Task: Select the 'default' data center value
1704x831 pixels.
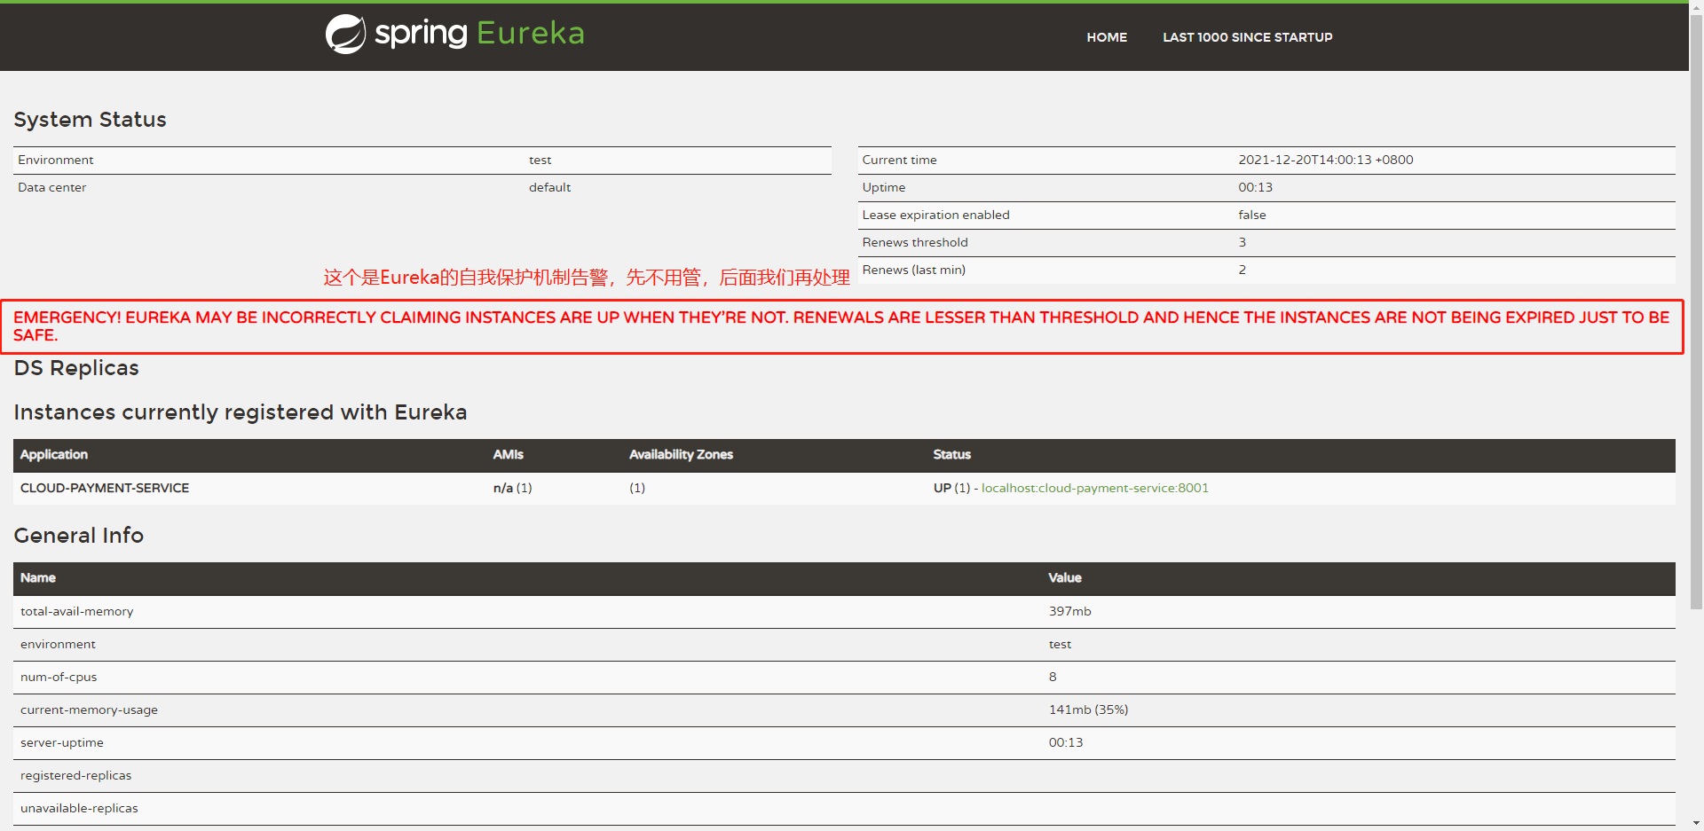Action: point(549,187)
